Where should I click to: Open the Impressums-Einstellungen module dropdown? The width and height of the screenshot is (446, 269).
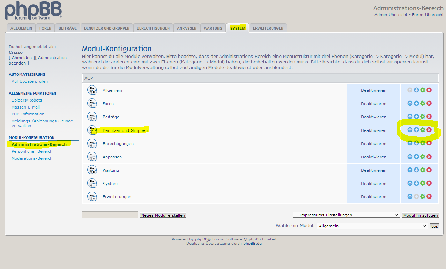pyautogui.click(x=347, y=215)
